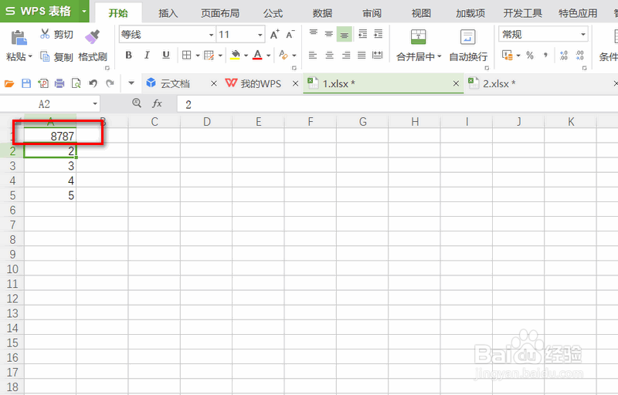Toggle italic formatting
Image resolution: width=618 pixels, height=395 pixels.
(x=147, y=56)
